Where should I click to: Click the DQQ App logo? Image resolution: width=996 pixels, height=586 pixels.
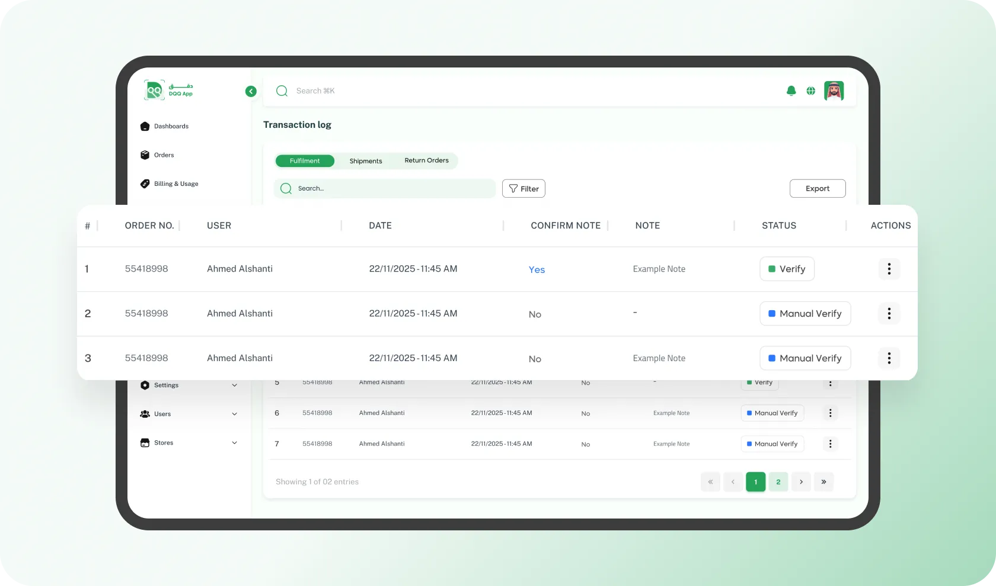(x=169, y=91)
